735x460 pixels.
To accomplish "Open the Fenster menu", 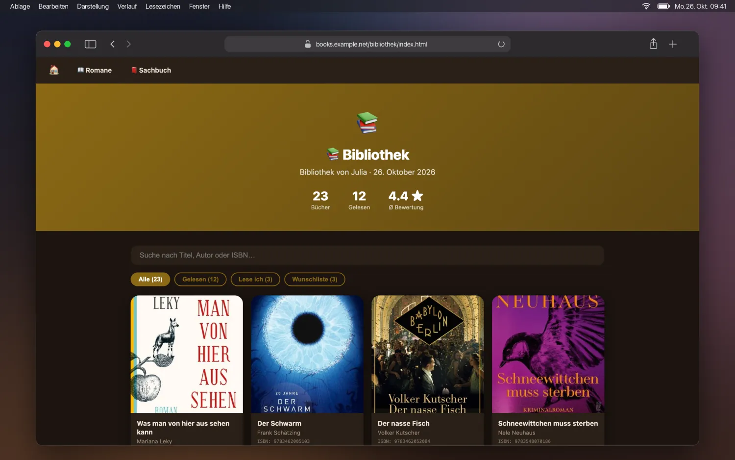I will click(x=199, y=6).
